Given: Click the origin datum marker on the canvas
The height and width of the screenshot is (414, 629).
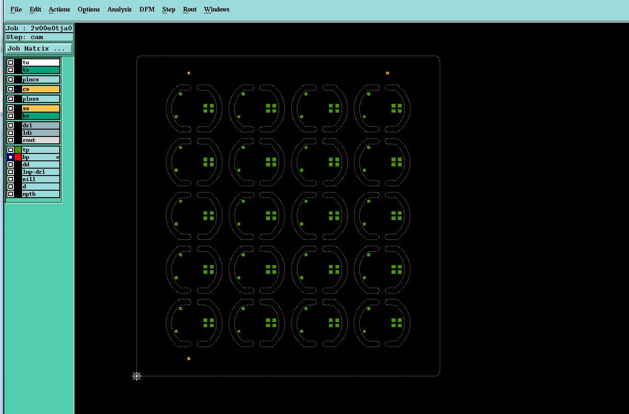Looking at the screenshot, I should pos(136,376).
